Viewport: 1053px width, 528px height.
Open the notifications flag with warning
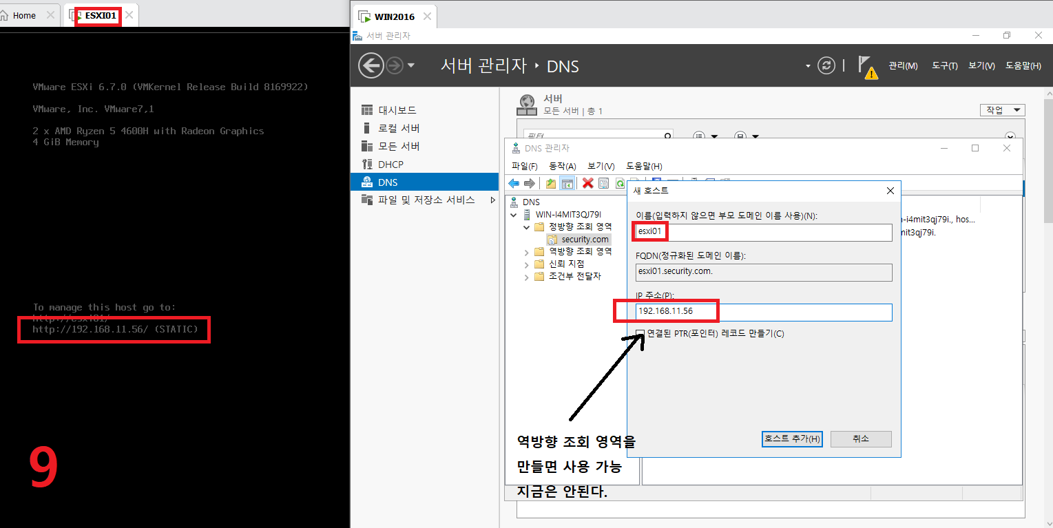(x=867, y=67)
